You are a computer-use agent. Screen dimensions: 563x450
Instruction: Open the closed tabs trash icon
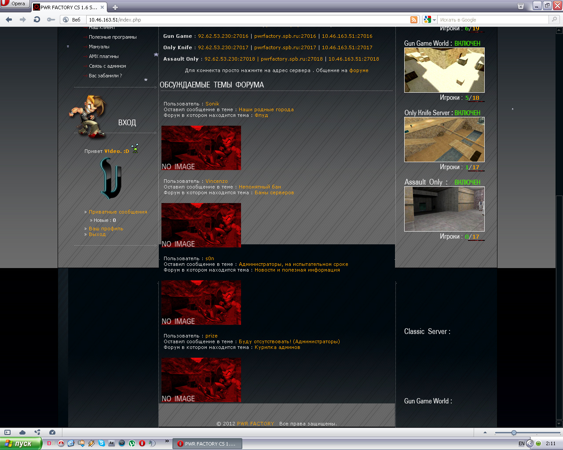(x=521, y=6)
